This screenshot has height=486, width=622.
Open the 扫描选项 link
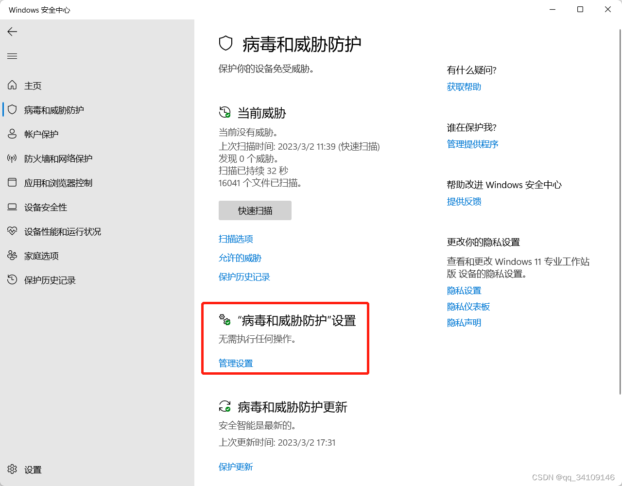click(236, 239)
